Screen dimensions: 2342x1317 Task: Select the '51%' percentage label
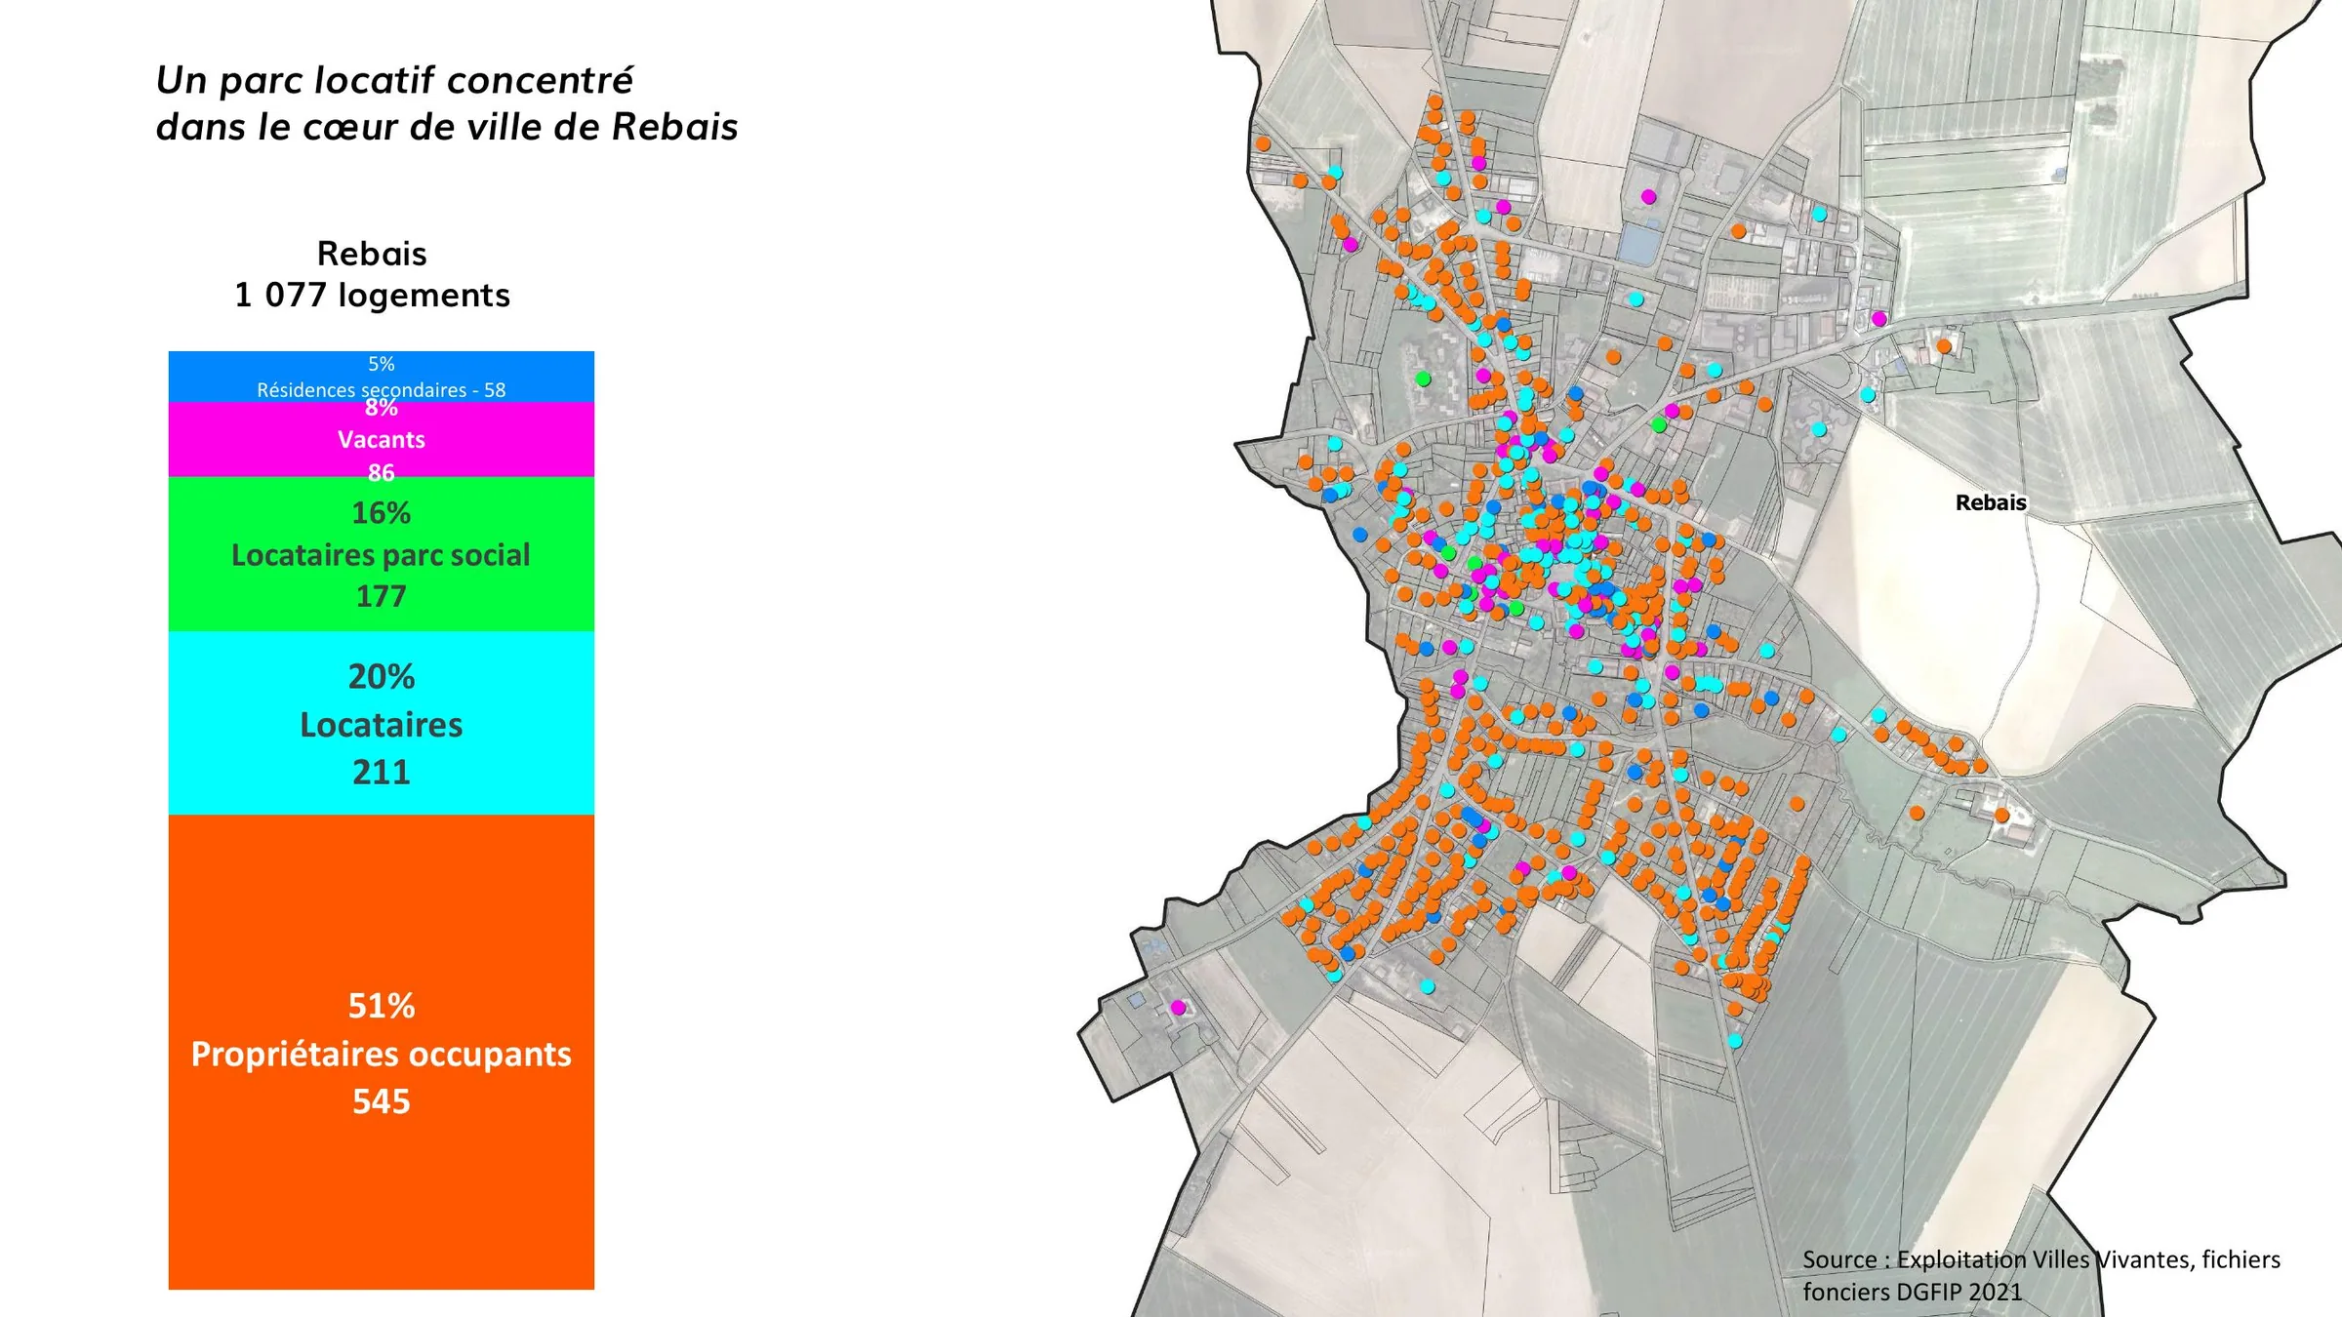382,1006
